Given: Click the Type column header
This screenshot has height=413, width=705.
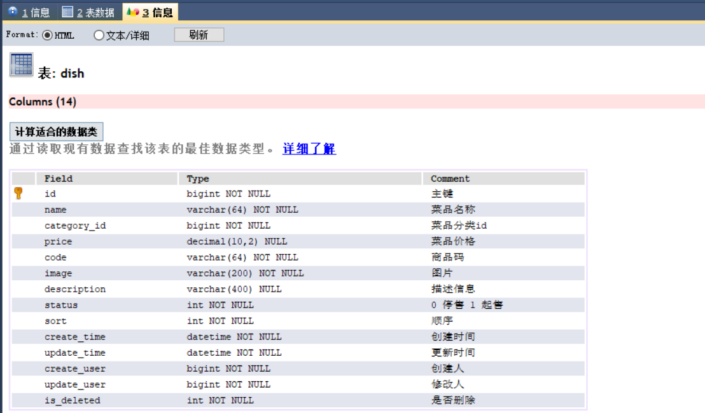Looking at the screenshot, I should [x=300, y=178].
